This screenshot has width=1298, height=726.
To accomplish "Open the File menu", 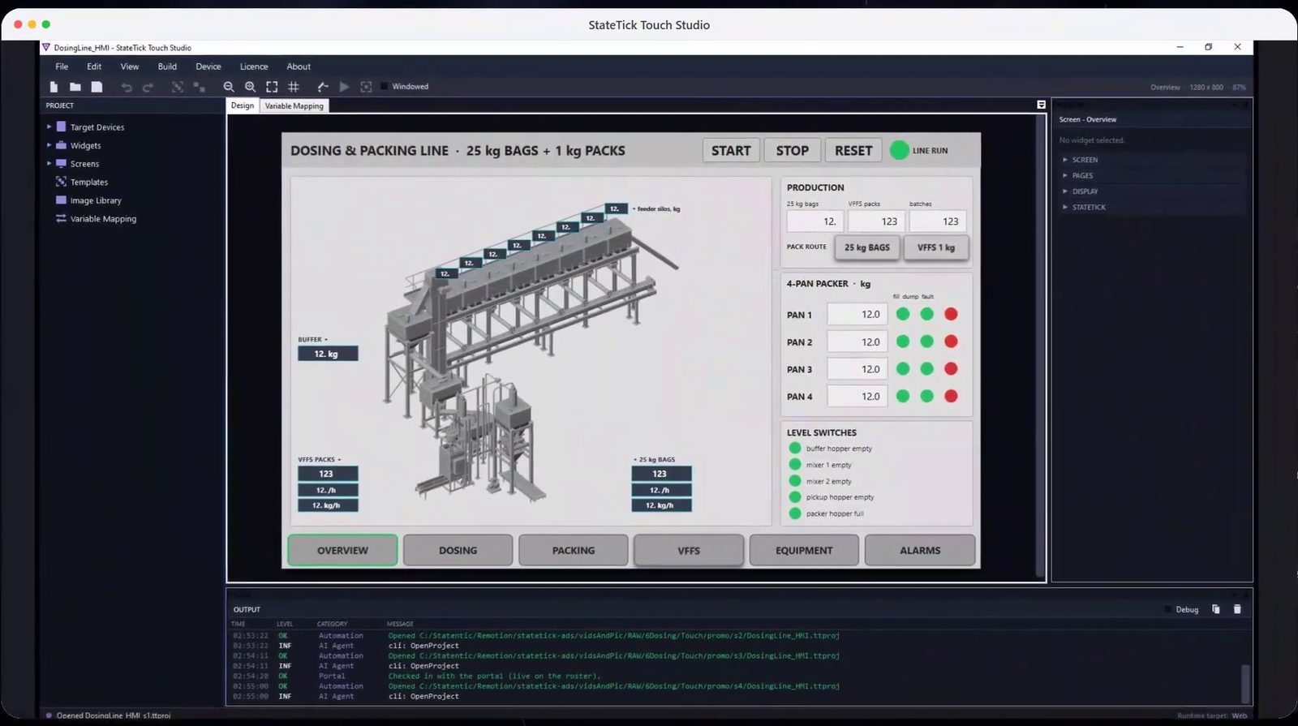I will (x=62, y=67).
